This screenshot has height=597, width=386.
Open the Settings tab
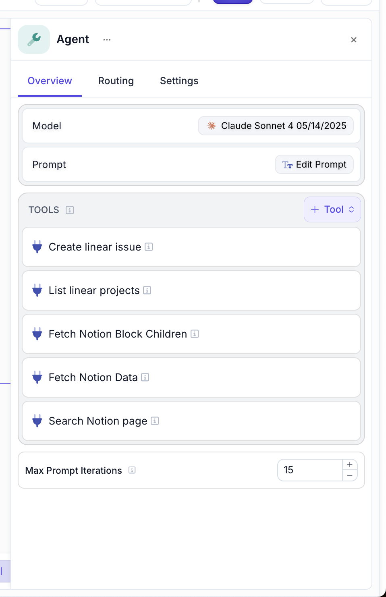point(179,81)
